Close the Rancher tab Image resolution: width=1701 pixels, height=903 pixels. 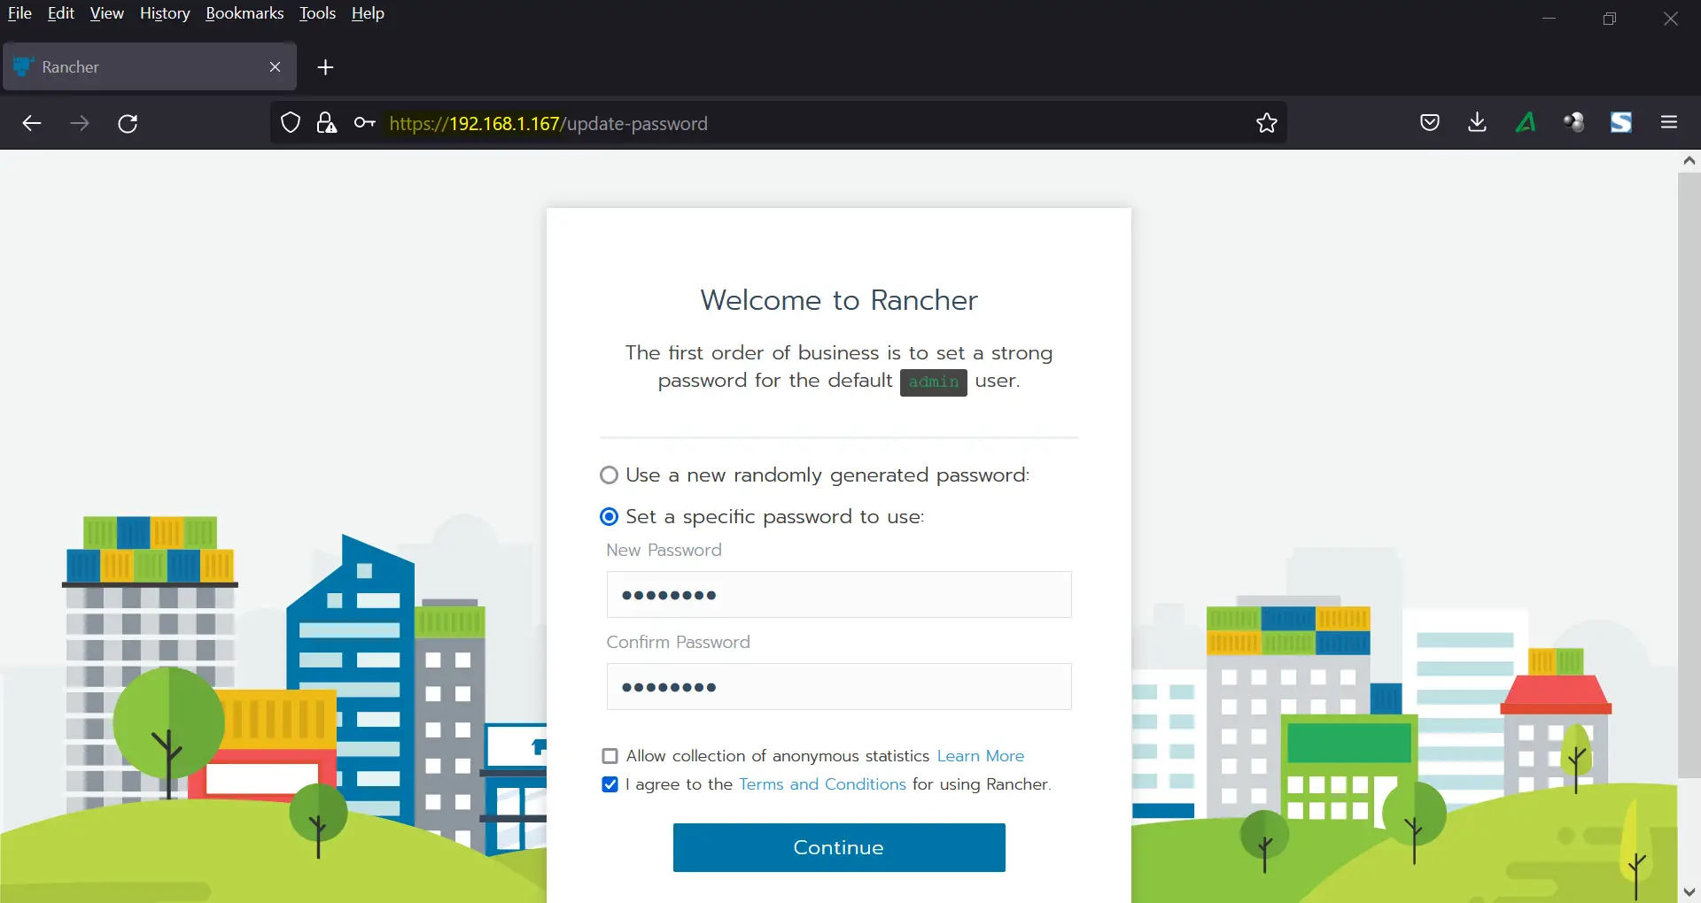point(275,67)
